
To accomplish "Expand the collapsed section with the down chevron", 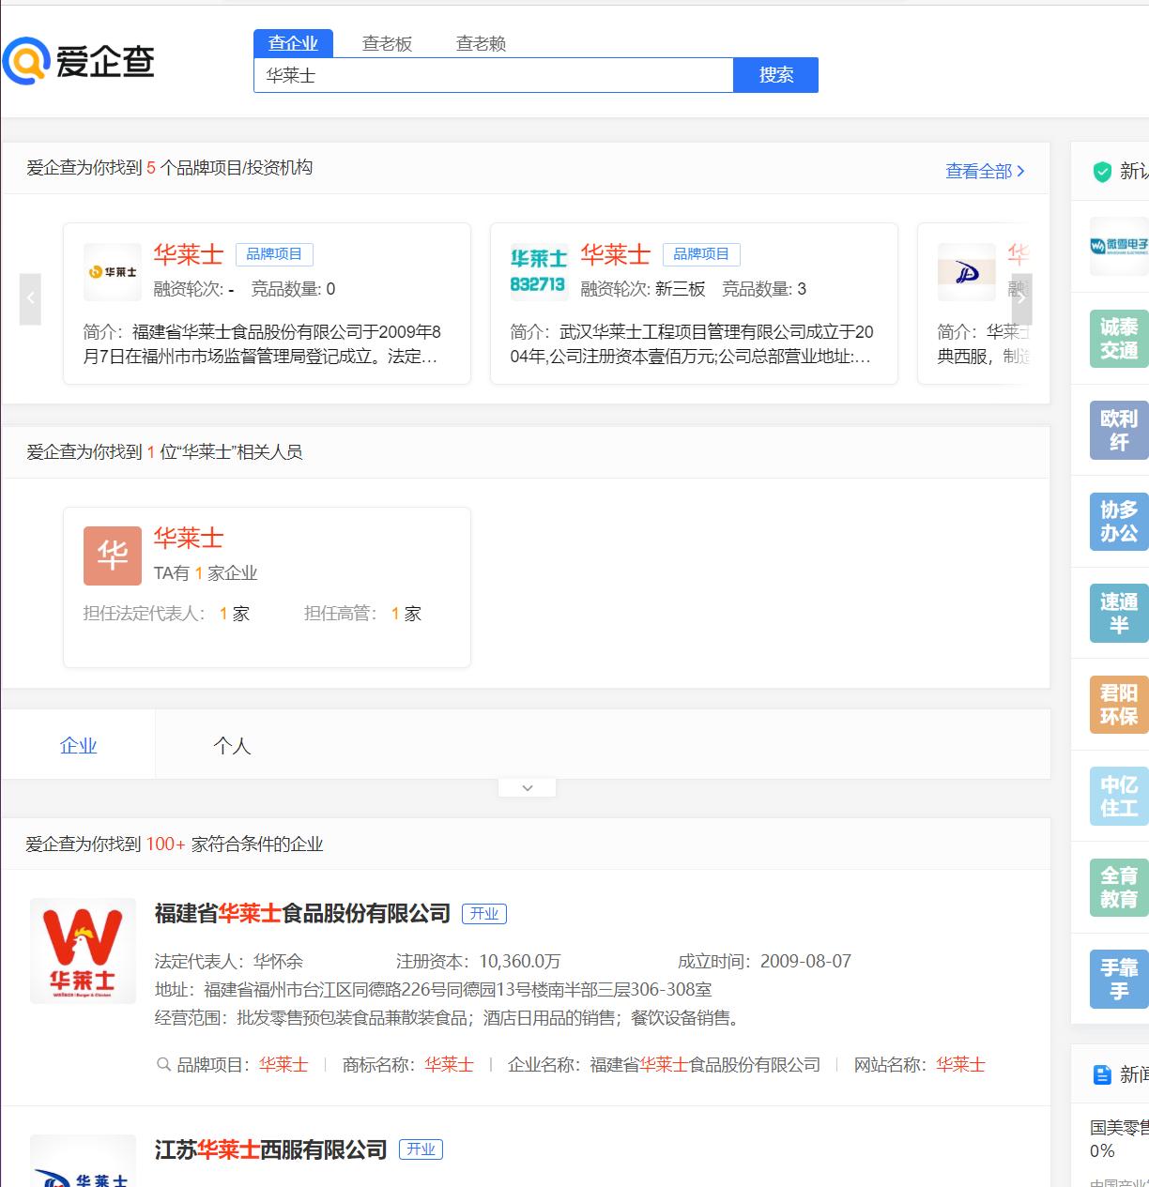I will (x=527, y=787).
